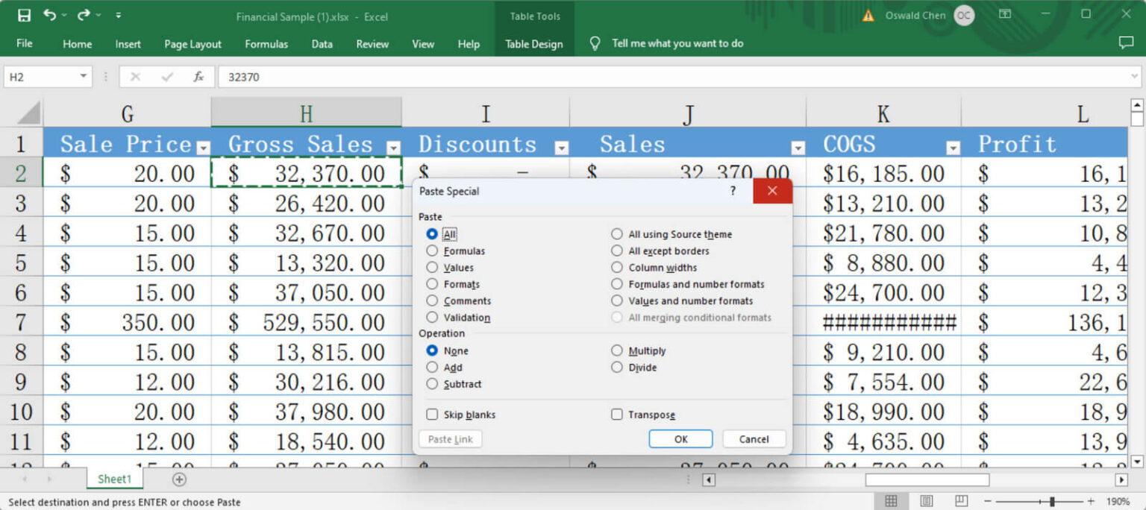Dismiss the dialog with Cancel
1146x510 pixels.
point(753,439)
